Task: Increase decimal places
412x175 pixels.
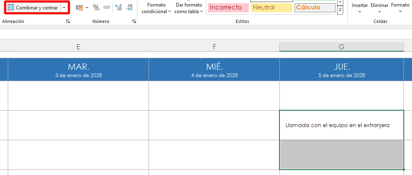Action: tap(119, 7)
